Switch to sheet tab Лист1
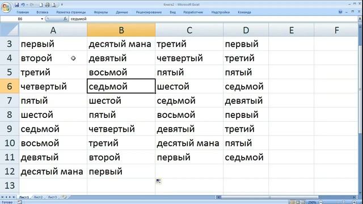 click(x=24, y=197)
